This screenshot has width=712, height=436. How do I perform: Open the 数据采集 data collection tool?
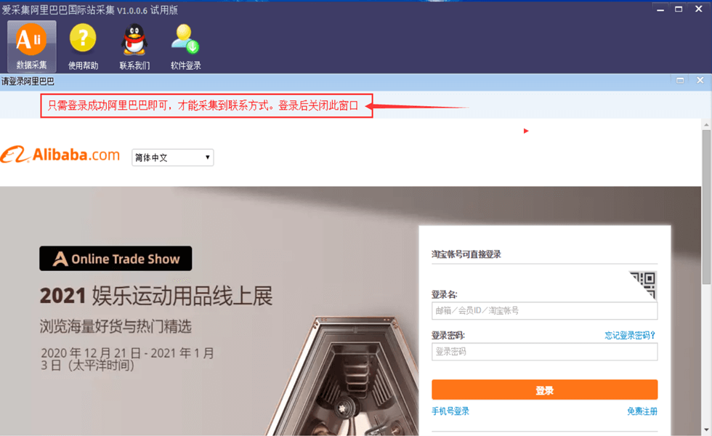[31, 46]
